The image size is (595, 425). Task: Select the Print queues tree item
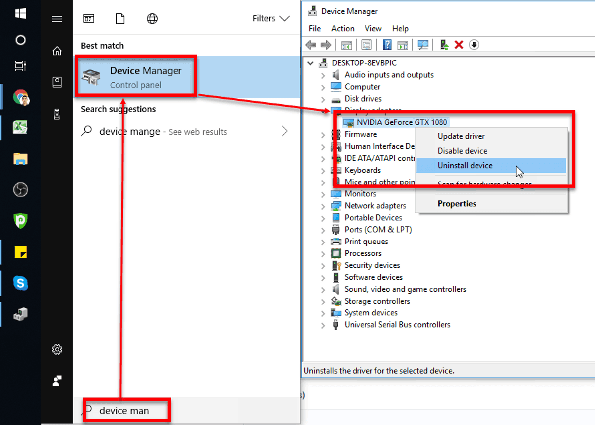(366, 242)
